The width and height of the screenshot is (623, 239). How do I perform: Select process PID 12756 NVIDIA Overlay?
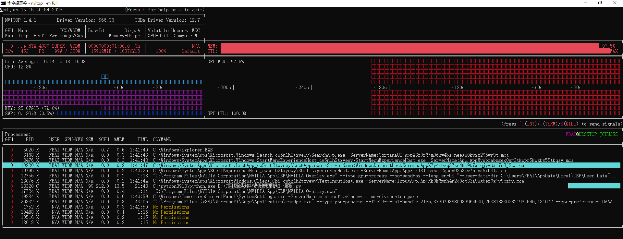311,176
